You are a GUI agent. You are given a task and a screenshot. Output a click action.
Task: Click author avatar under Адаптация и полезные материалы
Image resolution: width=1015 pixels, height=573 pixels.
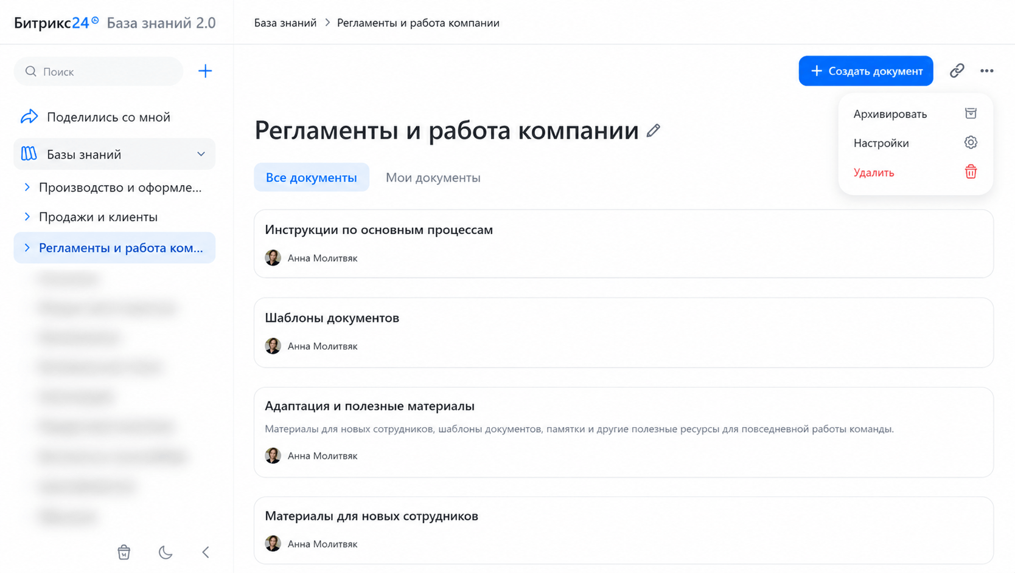point(273,455)
